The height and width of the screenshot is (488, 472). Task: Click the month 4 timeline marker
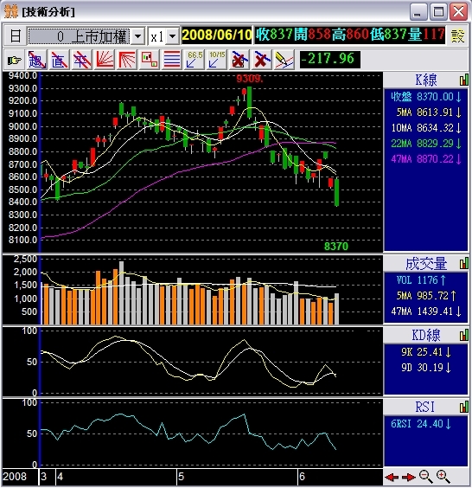[x=60, y=477]
